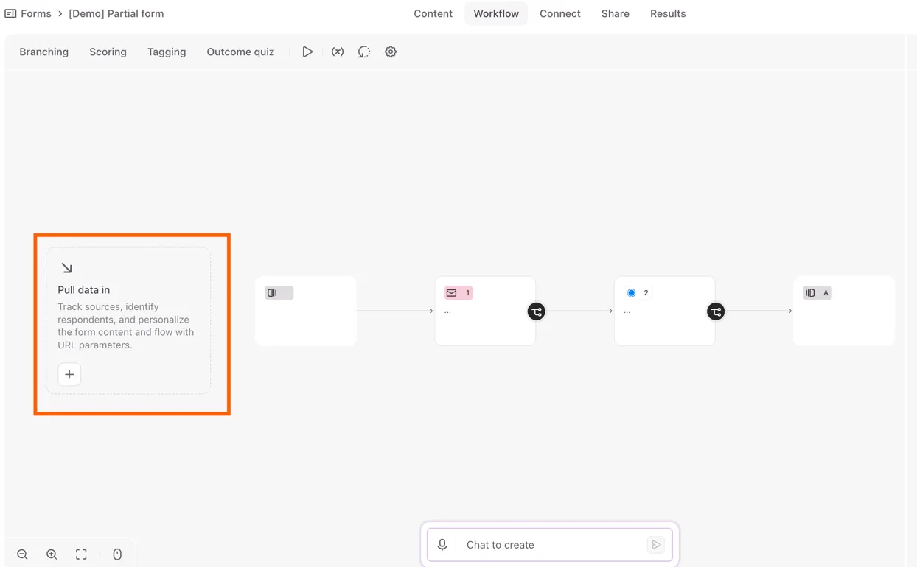Viewport: 917px width, 567px height.
Task: Open the Outcome quiz option
Action: click(x=240, y=52)
